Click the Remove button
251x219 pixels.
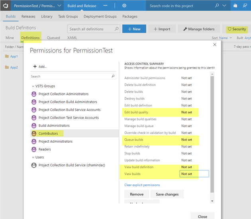(137, 194)
